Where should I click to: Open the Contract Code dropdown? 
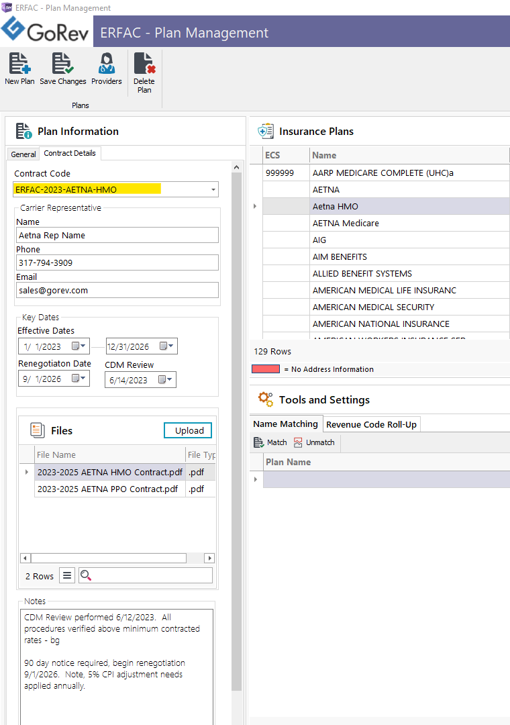(x=213, y=189)
